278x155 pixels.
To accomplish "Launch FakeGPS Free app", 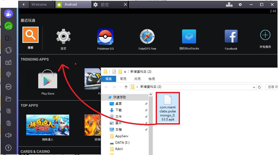I will point(147,37).
